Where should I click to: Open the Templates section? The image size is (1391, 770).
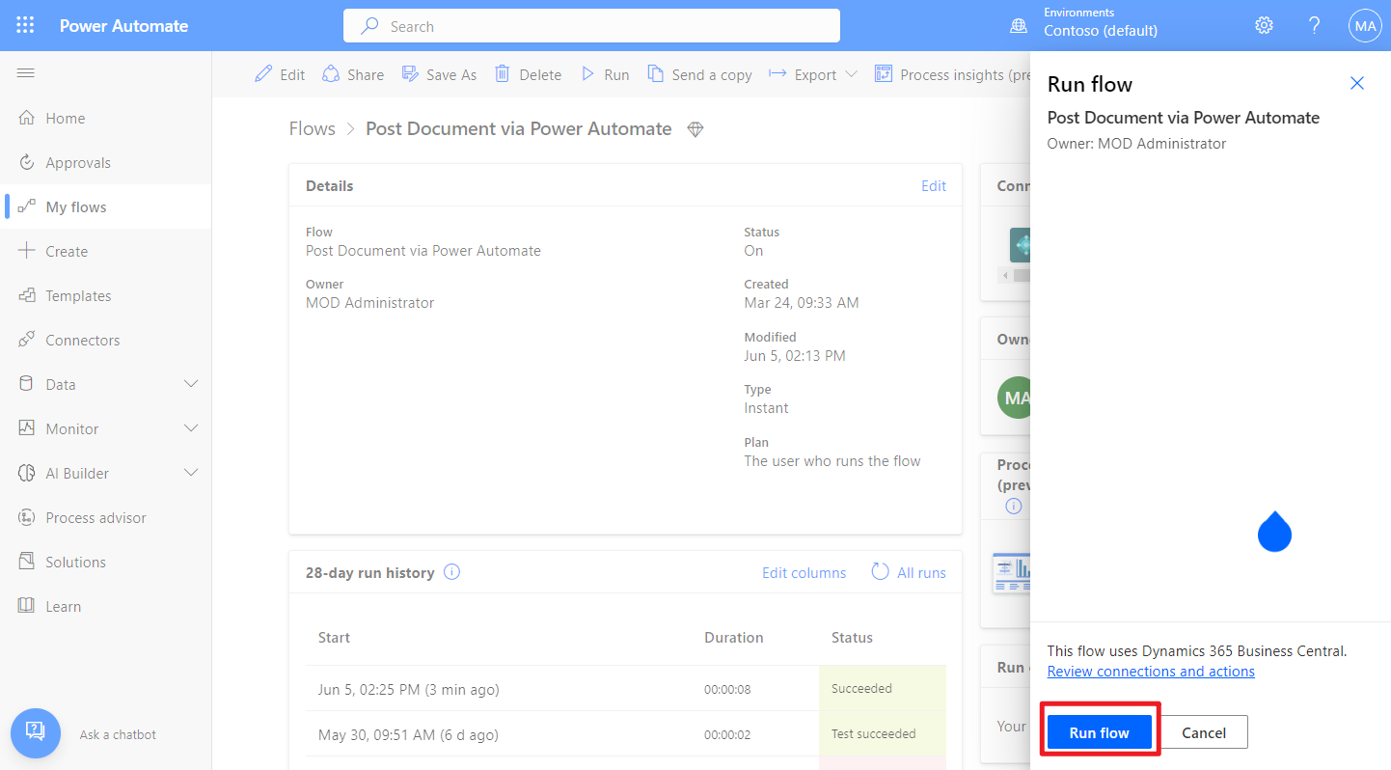click(x=77, y=295)
